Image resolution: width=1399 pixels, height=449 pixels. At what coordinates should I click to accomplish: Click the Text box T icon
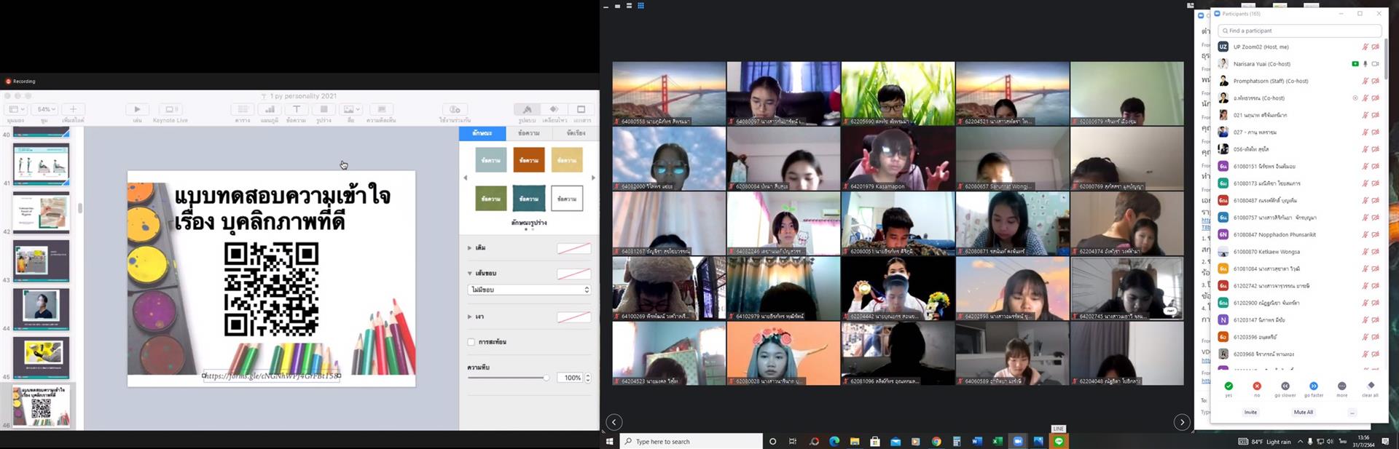297,109
